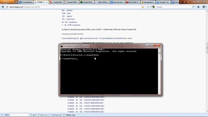This screenshot has width=208, height=117.
Task: Click cmd window scrollbar up arrow
Action: tap(159, 50)
